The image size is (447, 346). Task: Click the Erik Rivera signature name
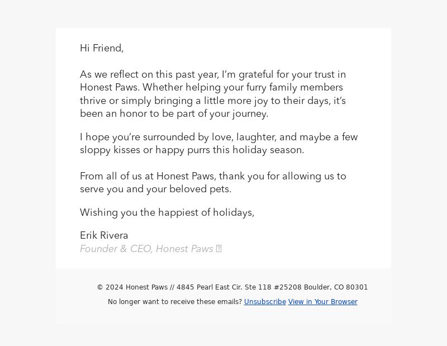click(x=104, y=236)
